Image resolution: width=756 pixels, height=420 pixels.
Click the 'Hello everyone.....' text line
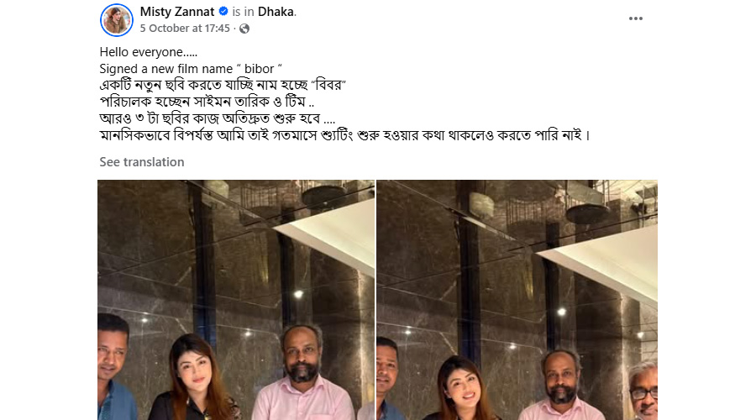(x=149, y=52)
